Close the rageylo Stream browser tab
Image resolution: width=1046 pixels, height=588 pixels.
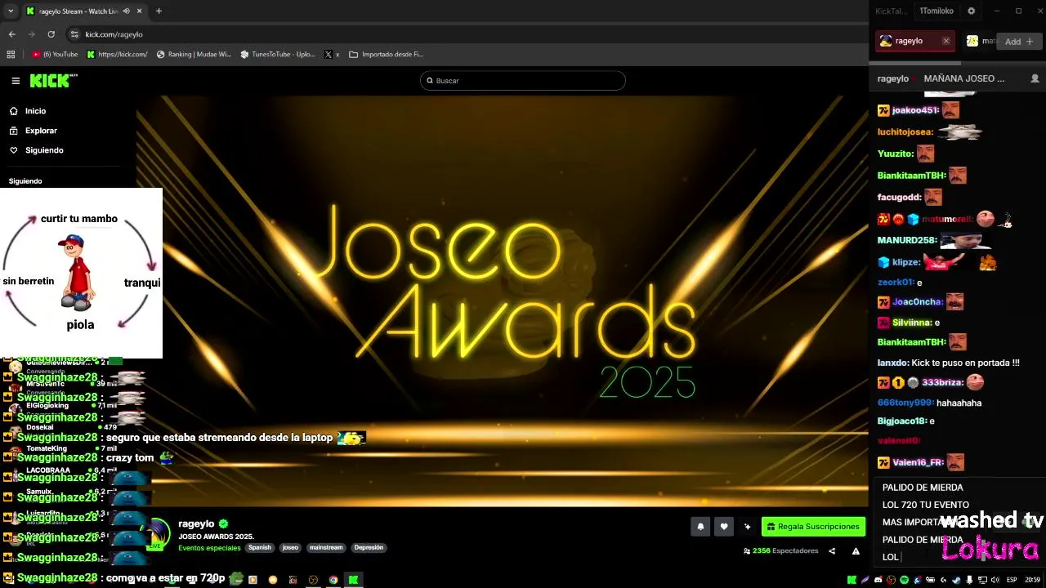click(140, 11)
